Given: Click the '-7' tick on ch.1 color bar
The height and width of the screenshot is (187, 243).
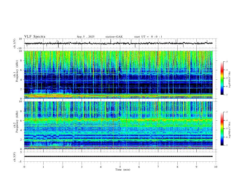Looking at the screenshot, I should [226, 95].
